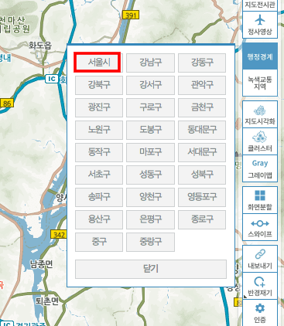Viewport: 284px width, 326px height.
Task: Click the 화도읍 map label
Action: pos(40,46)
